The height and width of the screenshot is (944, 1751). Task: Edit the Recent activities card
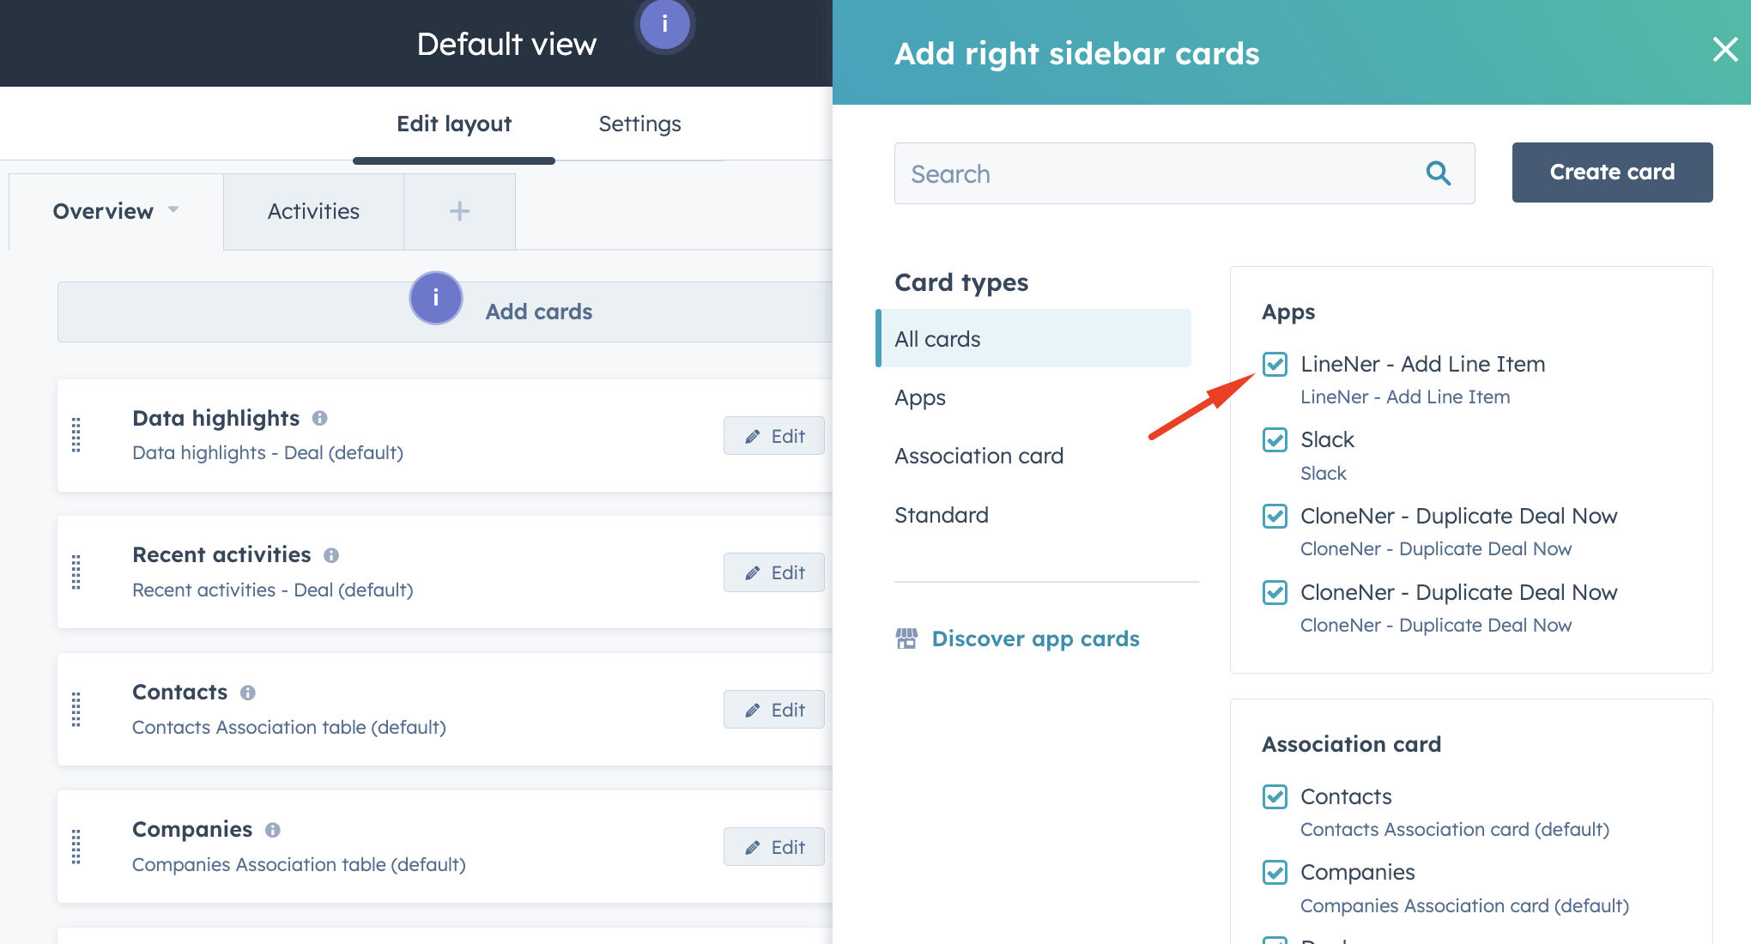(774, 572)
